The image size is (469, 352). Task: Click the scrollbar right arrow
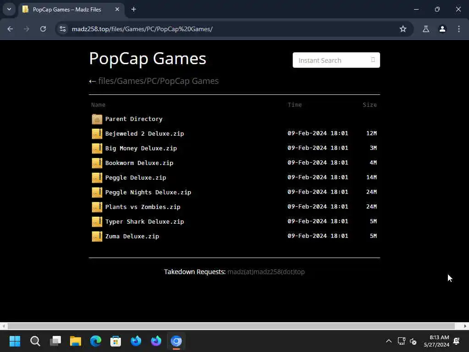pos(465,326)
